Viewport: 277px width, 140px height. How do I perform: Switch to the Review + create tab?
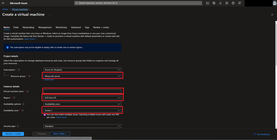[101, 28]
